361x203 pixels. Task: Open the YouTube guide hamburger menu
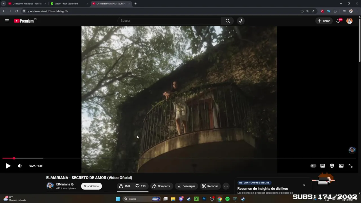[x=7, y=21]
